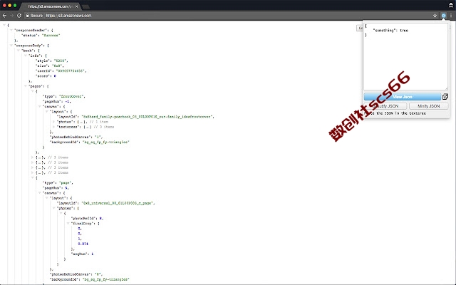
Task: Open the Chrome three-dot menu
Action: [451, 16]
